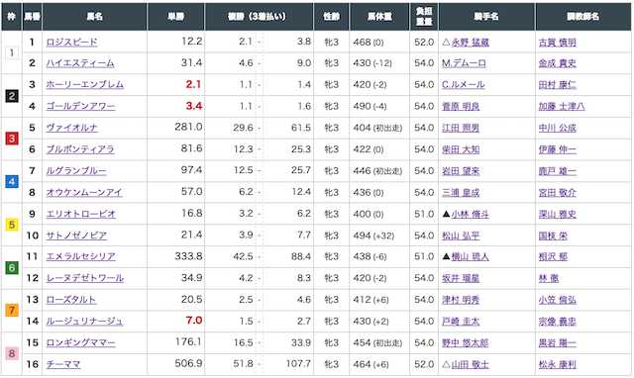Click the green frame 6 badge
This screenshot has height=378, width=634.
pos(11,267)
